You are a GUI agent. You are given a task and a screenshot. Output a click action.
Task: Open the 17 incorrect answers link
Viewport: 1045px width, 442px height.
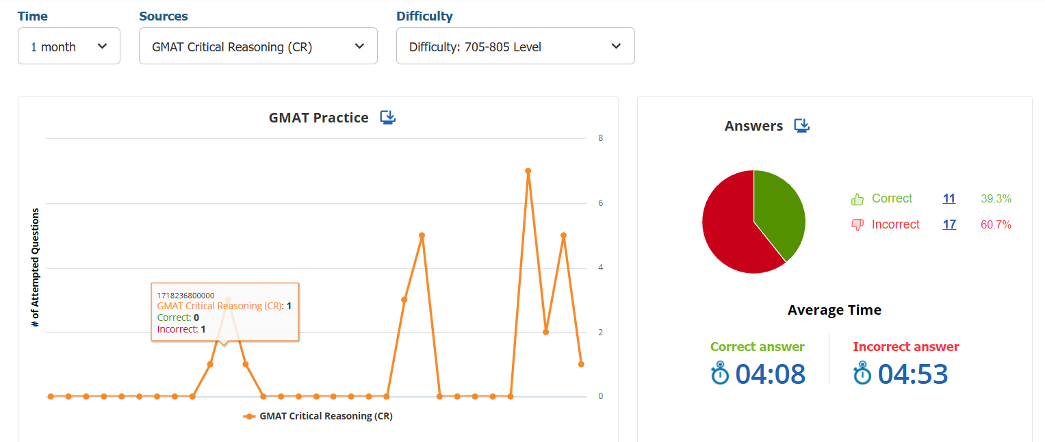(949, 224)
